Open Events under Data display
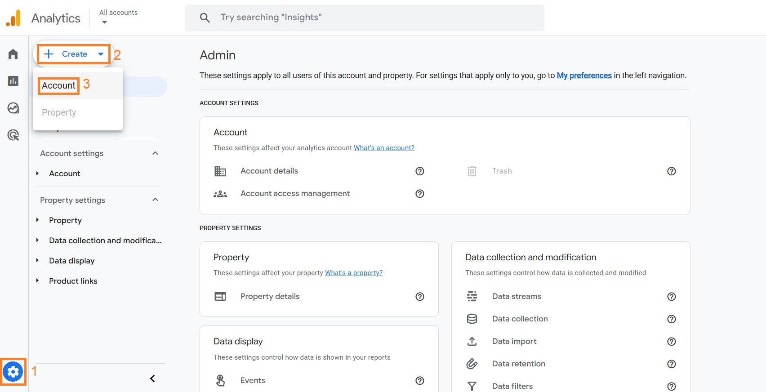This screenshot has height=392, width=766. tap(253, 381)
